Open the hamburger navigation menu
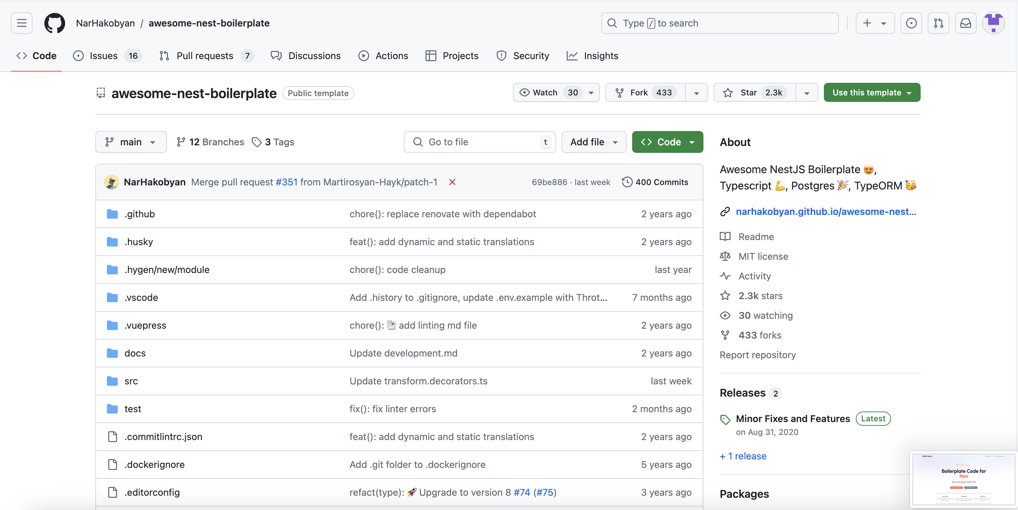1018x510 pixels. point(22,23)
